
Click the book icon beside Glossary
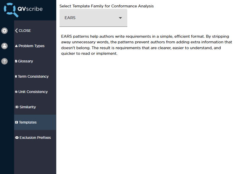[x=16, y=61]
